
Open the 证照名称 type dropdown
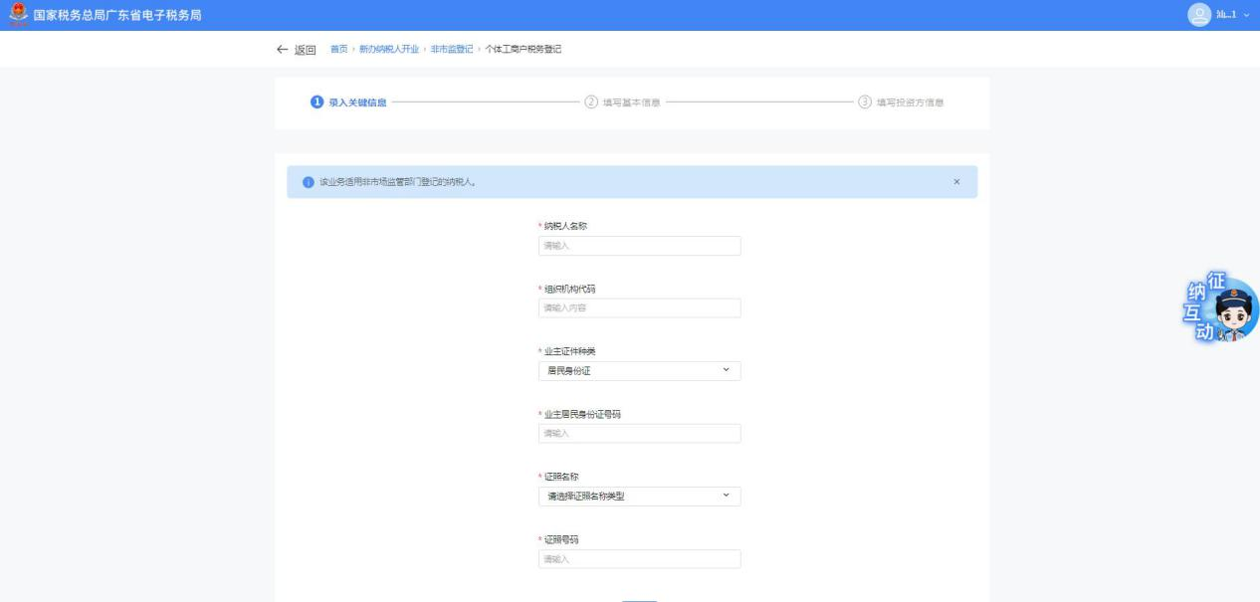639,496
